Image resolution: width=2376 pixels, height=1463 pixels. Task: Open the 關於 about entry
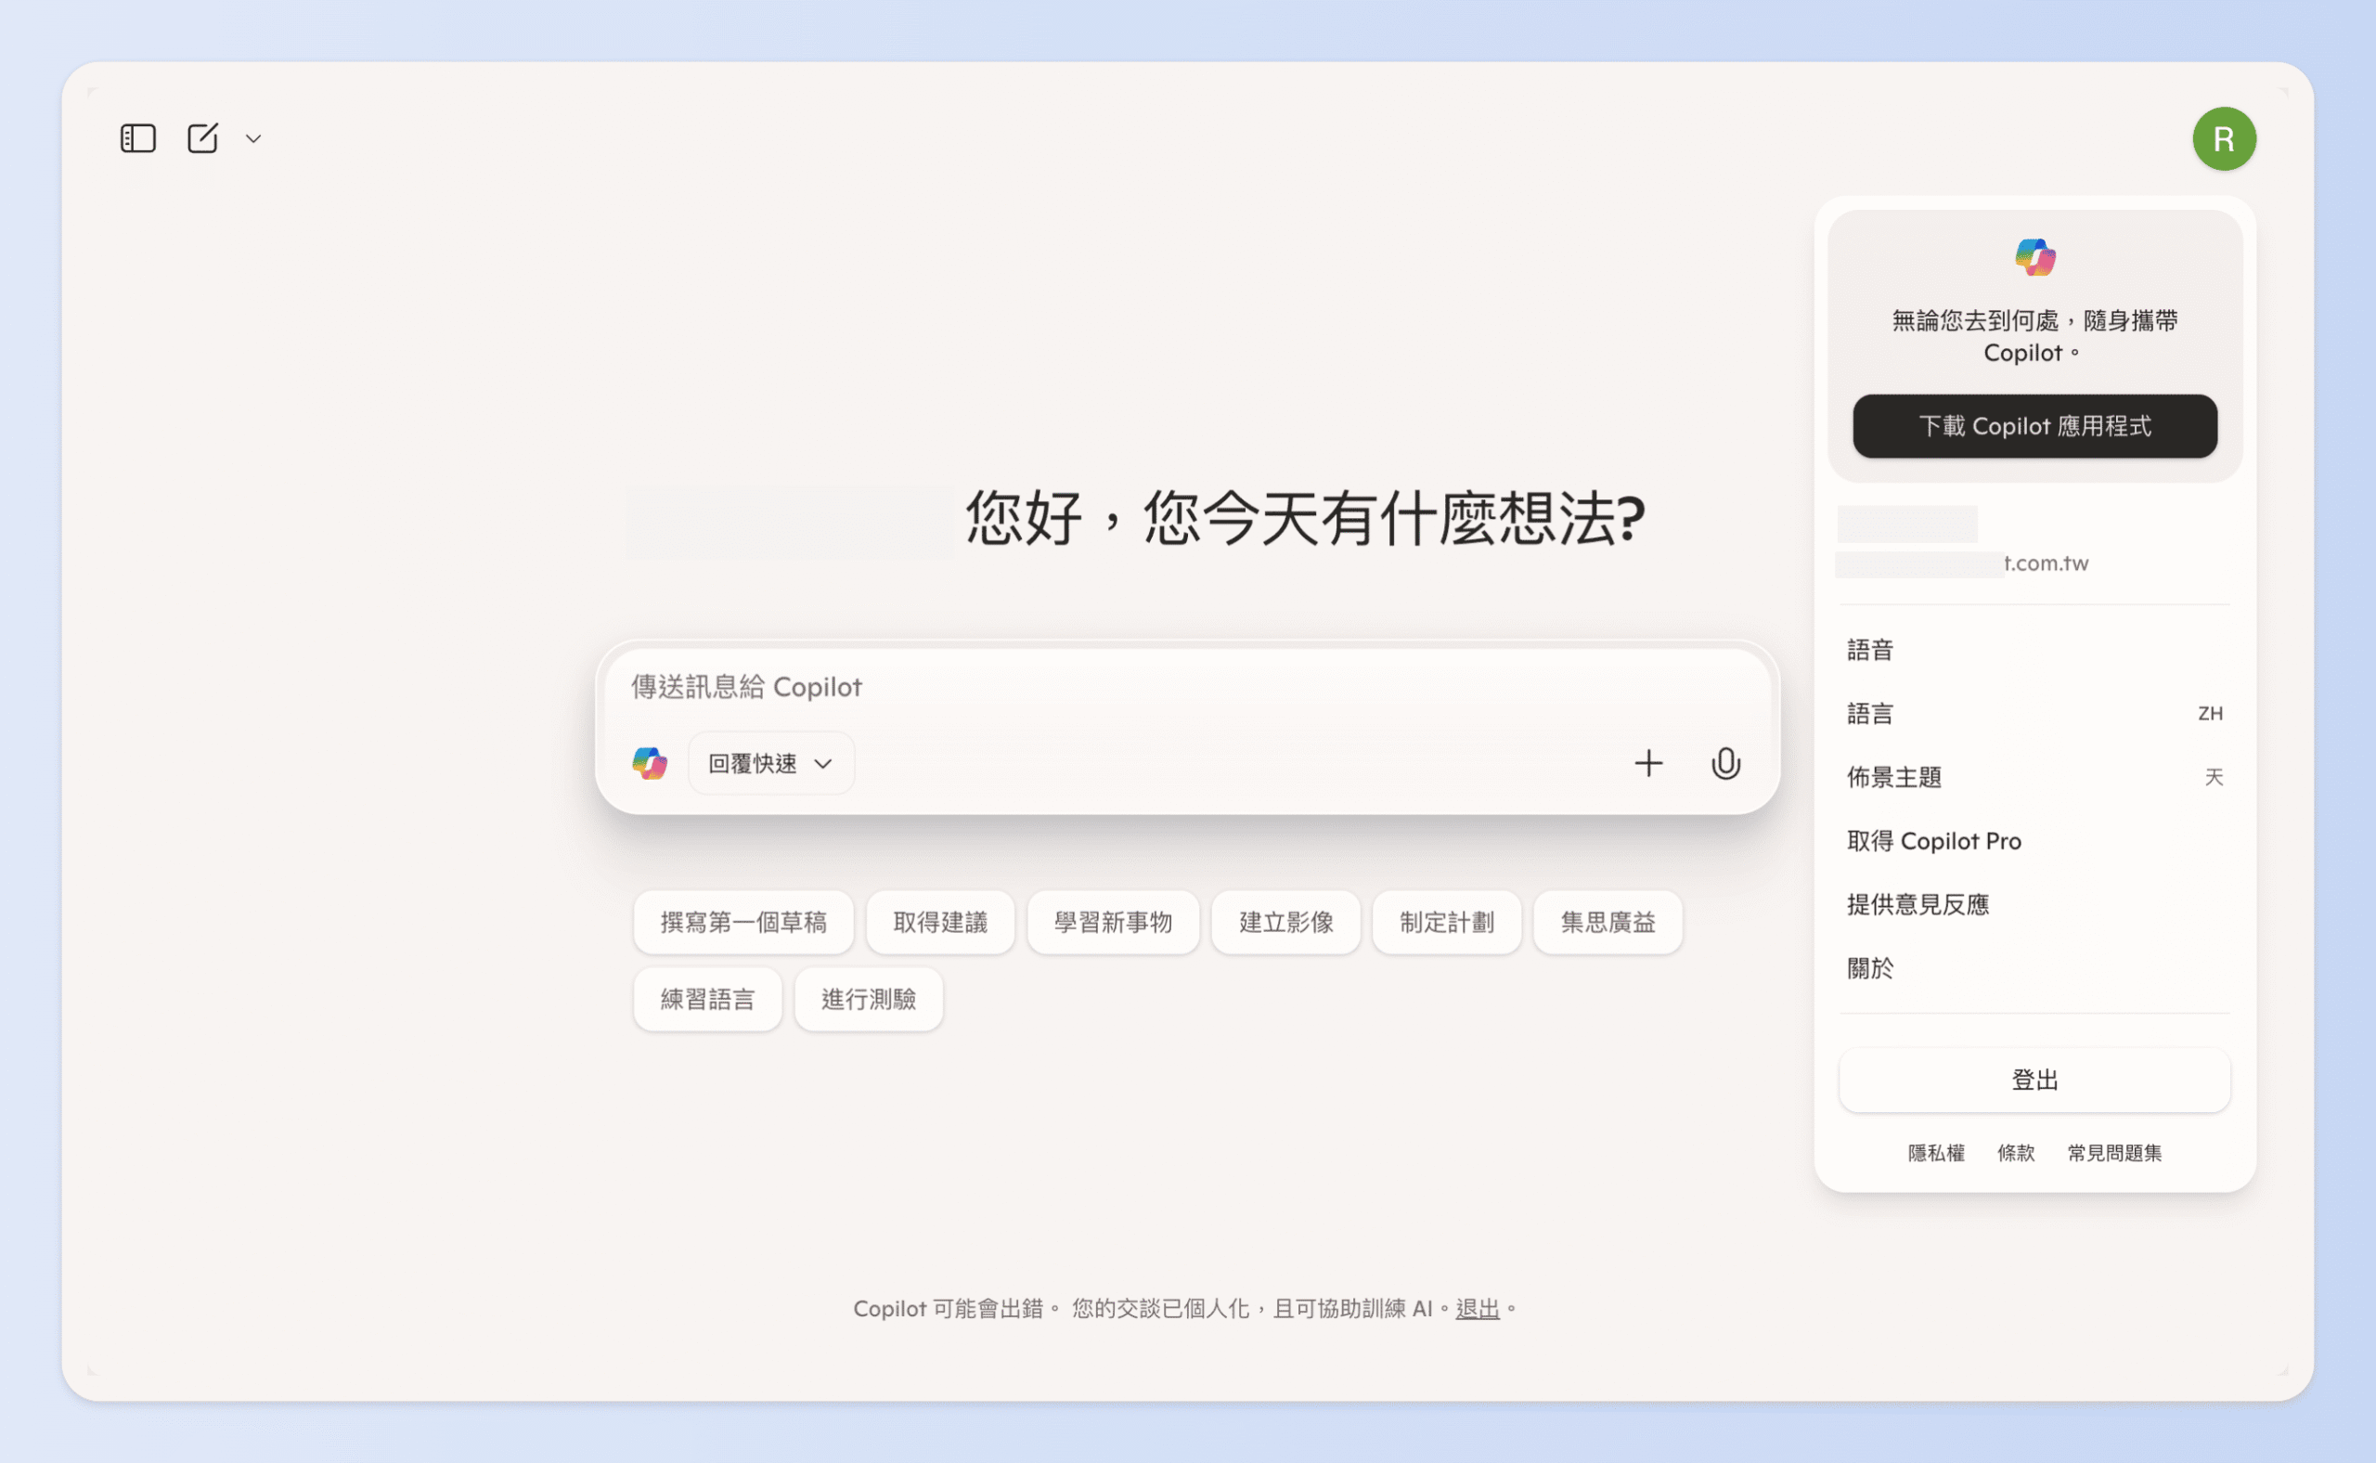pos(2034,968)
